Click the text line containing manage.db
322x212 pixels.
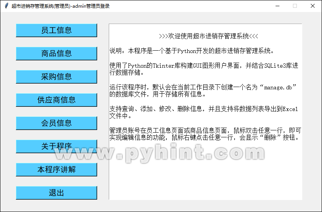pyautogui.click(x=203, y=87)
